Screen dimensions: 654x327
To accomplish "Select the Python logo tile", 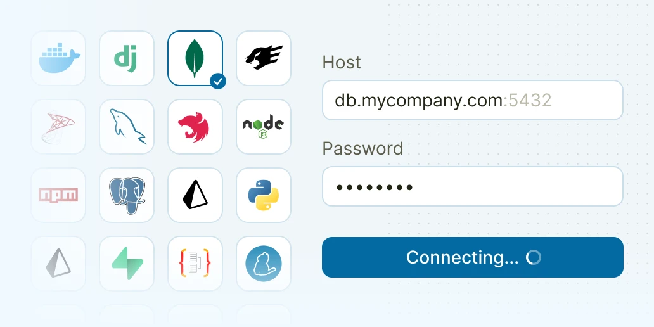I will click(x=264, y=195).
